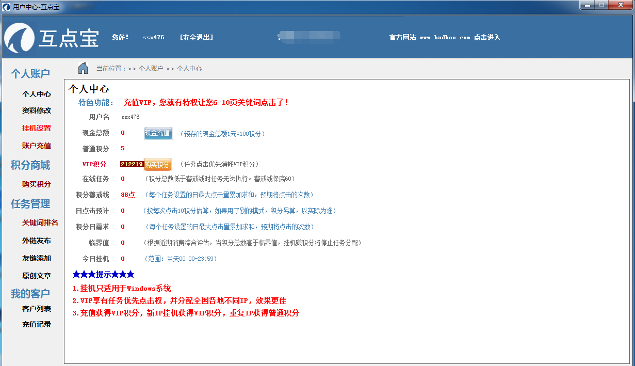Open 资料修改 in the sidebar
635x366 pixels.
point(37,110)
